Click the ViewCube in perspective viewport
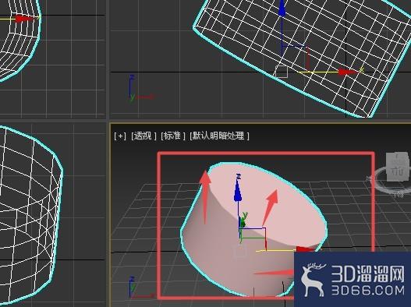This screenshot has height=307, width=411. pyautogui.click(x=398, y=168)
